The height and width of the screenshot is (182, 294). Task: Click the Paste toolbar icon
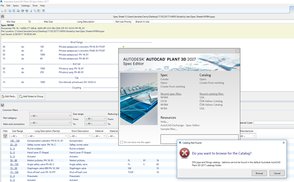pos(38,11)
